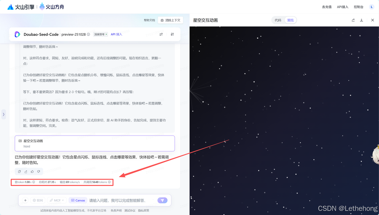
Task: Open the 星空交互动画 html file card
Action: click(x=95, y=143)
